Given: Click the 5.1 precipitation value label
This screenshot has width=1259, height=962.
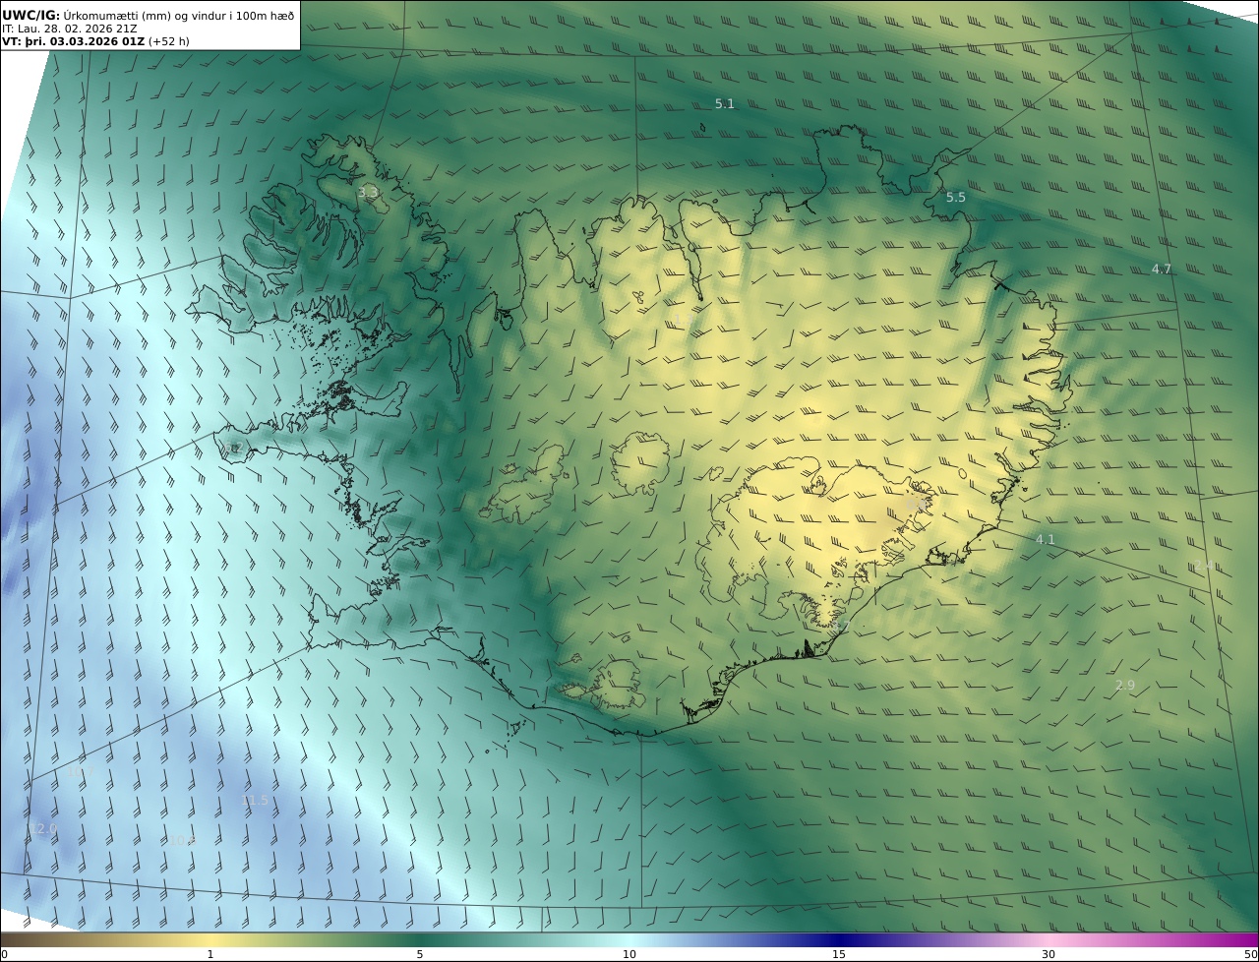Looking at the screenshot, I should pos(725,103).
